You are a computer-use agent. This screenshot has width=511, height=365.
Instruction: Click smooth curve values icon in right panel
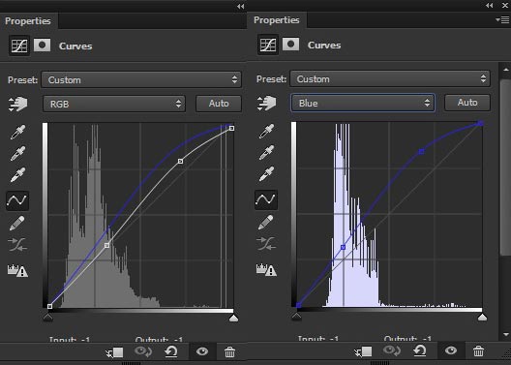point(266,244)
